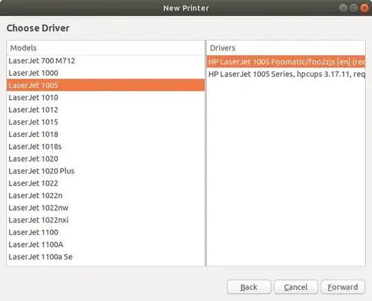
Task: Pick the LaserJet 1022n model
Action: pos(105,196)
